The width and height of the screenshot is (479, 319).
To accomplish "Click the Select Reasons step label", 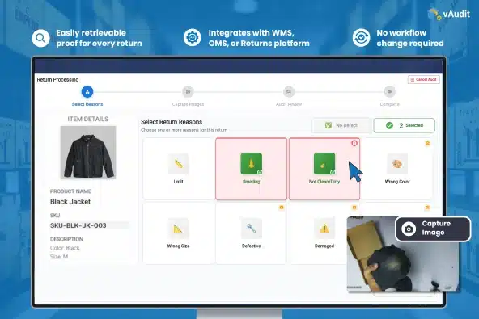I will (87, 104).
